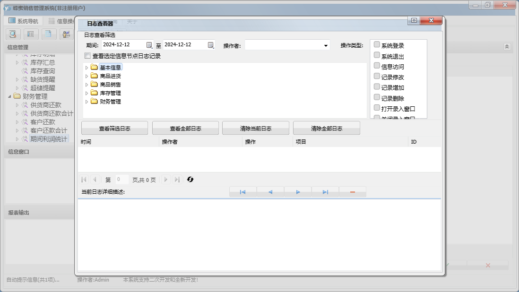The height and width of the screenshot is (292, 519).
Task: Expand the 基本信息 tree folder
Action: click(x=86, y=68)
